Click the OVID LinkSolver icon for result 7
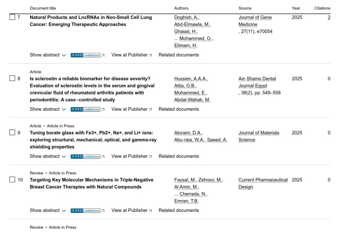342x242 pixels. coord(85,55)
